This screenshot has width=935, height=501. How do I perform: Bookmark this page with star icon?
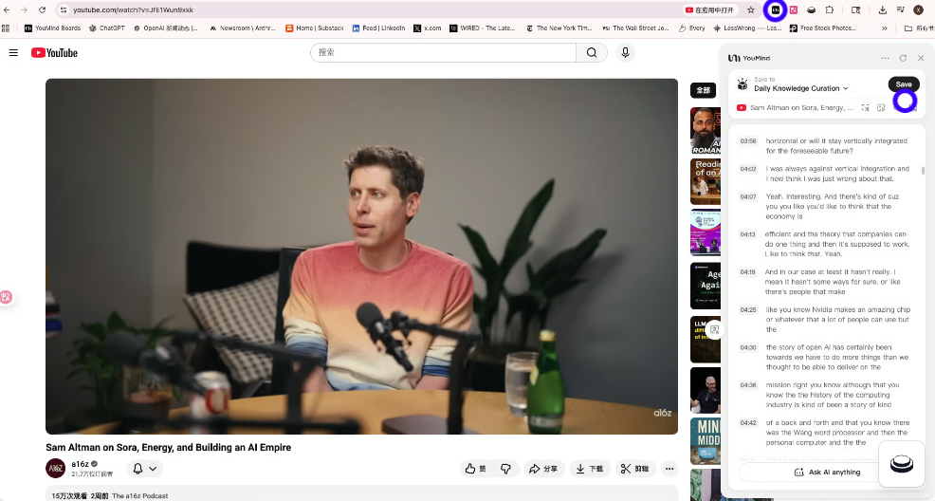(751, 9)
